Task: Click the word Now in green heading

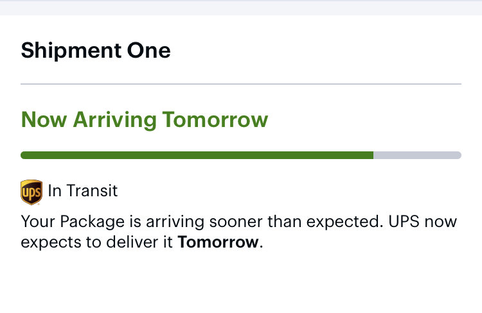Action: 44,120
